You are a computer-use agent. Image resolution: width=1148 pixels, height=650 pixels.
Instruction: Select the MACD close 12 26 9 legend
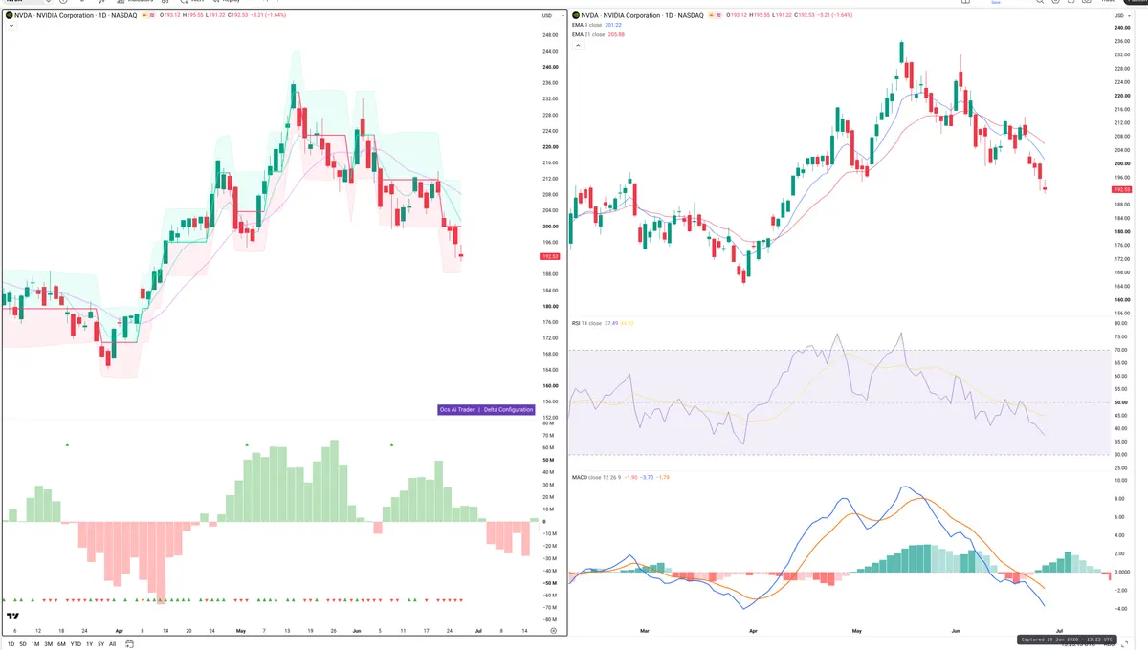(x=620, y=476)
